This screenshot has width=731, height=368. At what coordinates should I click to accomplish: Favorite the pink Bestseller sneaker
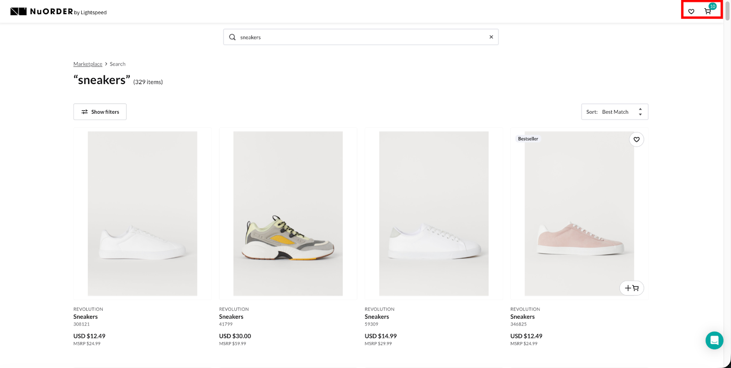(x=636, y=139)
